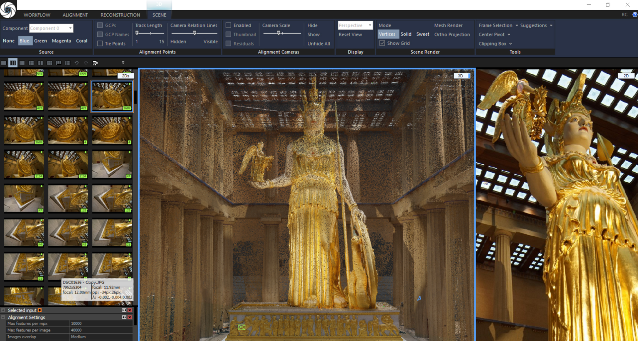Select the 1+1 split layout icon
Image resolution: width=638 pixels, height=341 pixels.
coord(22,63)
